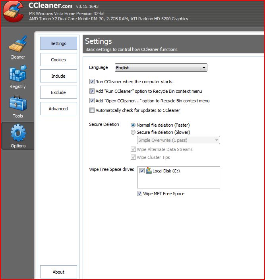Select the Options gear icon
Image resolution: width=265 pixels, height=280 pixels.
pos(18,133)
